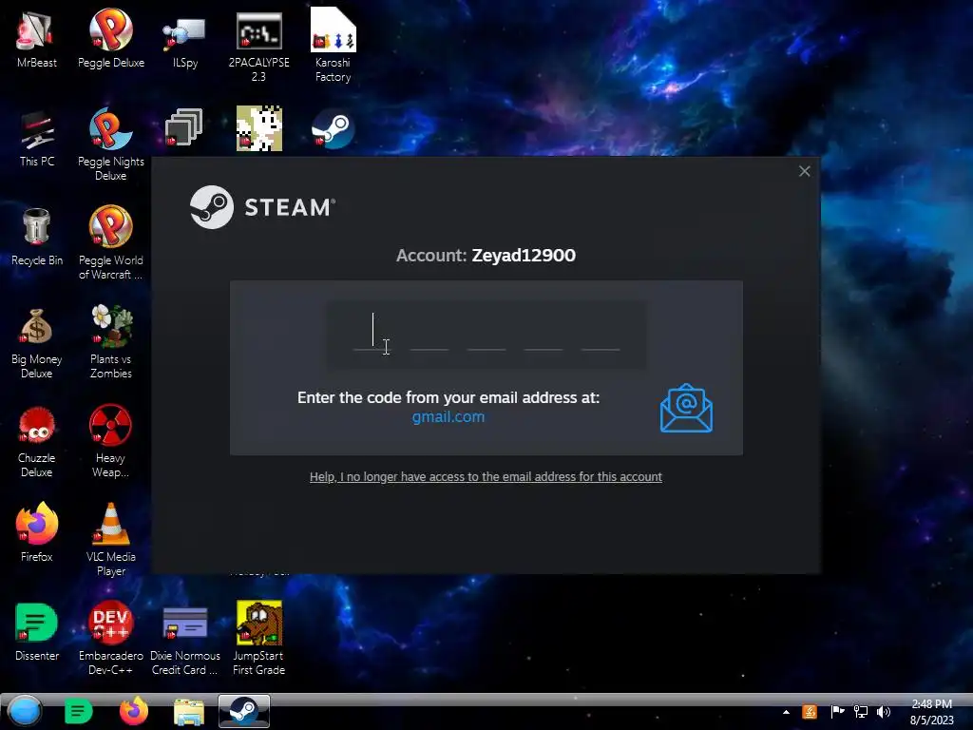Close the Steam sign-in dialog
This screenshot has width=973, height=730.
804,171
